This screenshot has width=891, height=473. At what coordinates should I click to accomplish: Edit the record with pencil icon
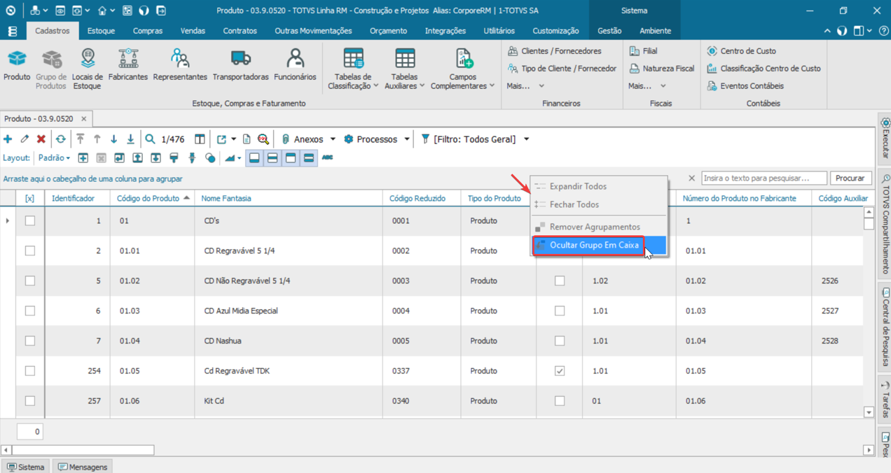click(x=25, y=139)
